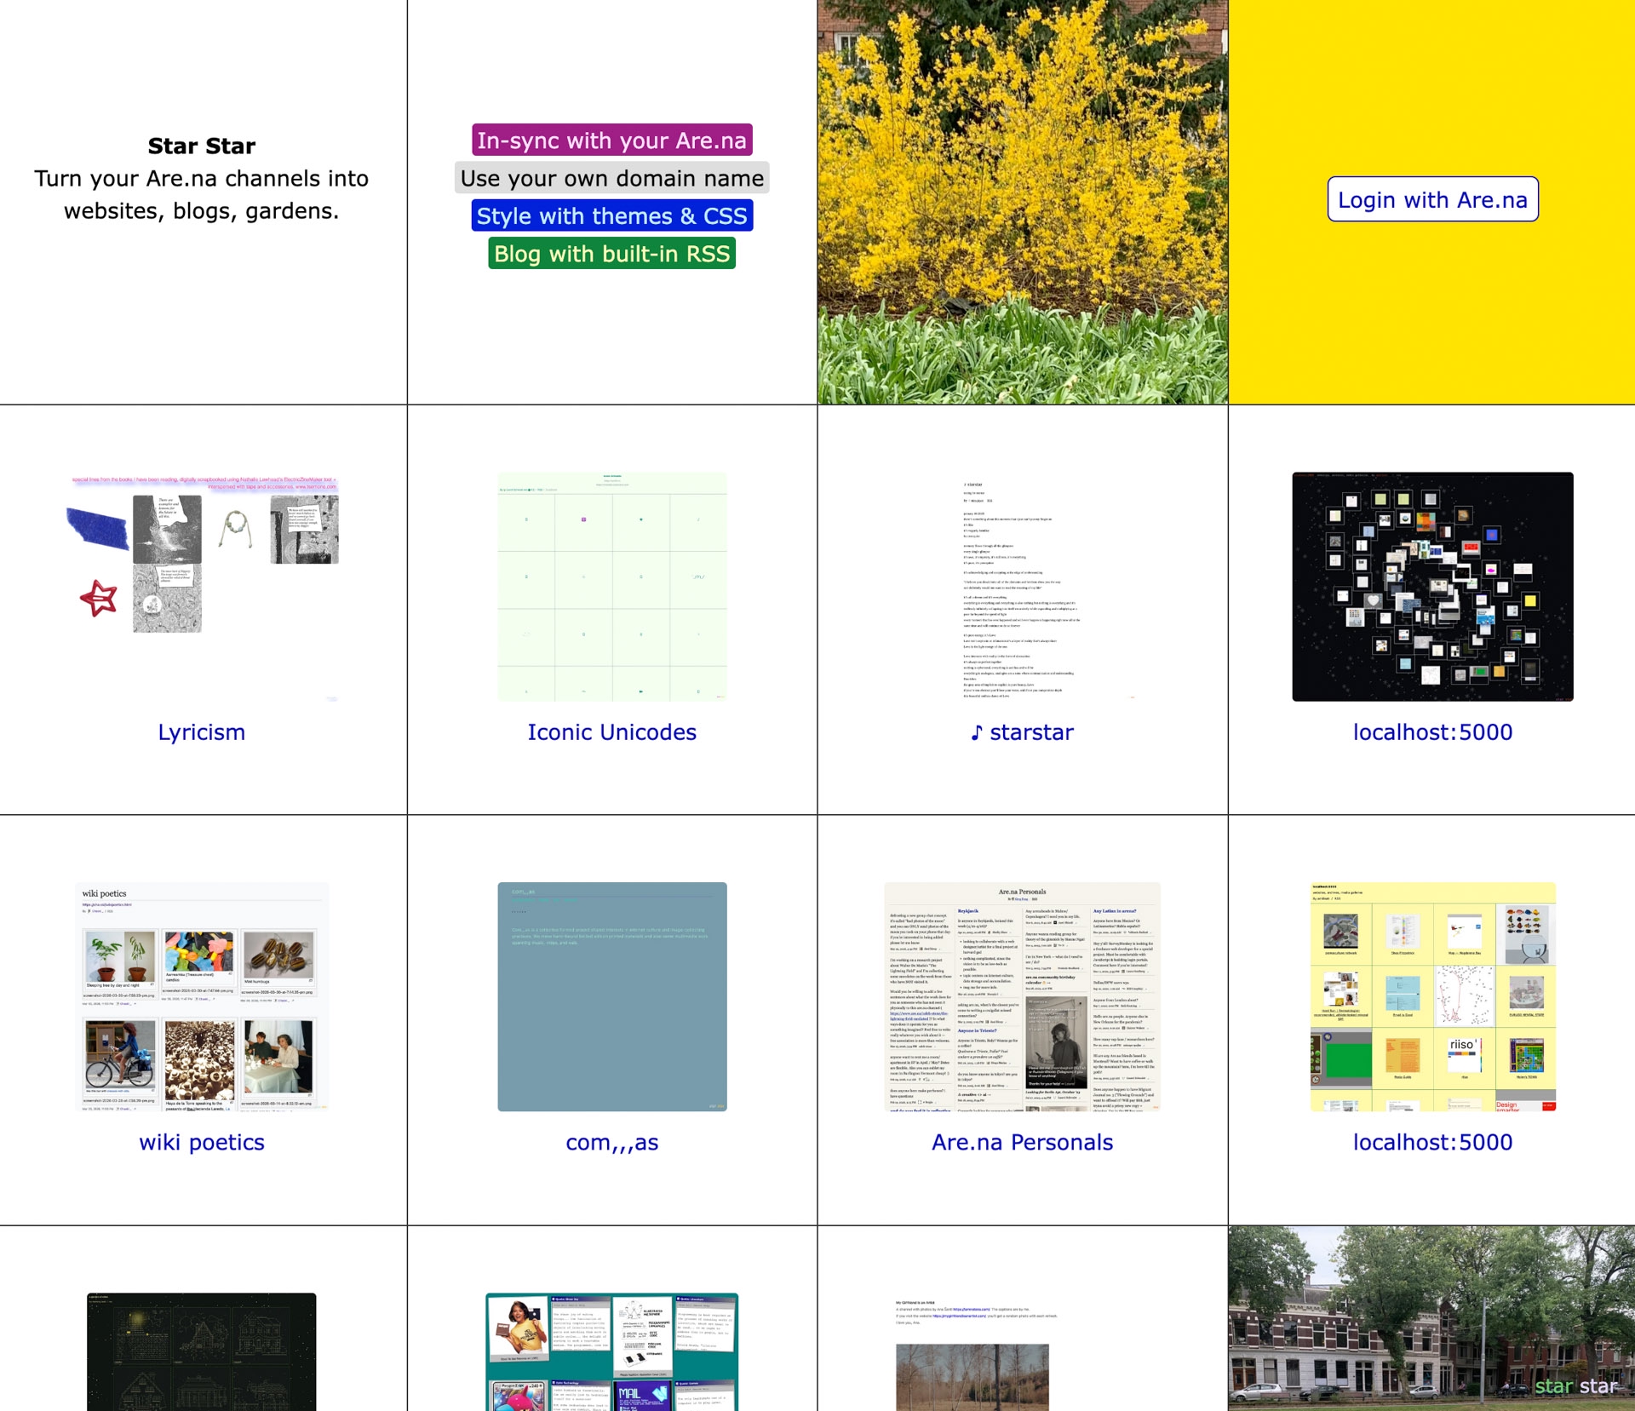Open the starstar music note link
Image resolution: width=1635 pixels, height=1411 pixels.
click(1022, 732)
